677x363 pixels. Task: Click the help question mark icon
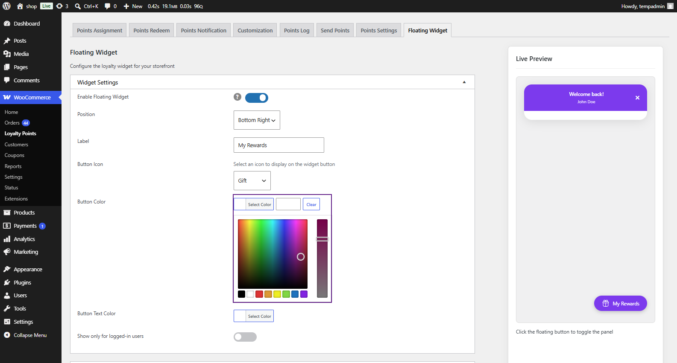(237, 97)
